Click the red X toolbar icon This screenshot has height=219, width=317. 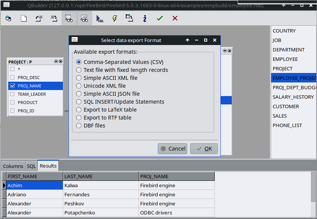175,19
